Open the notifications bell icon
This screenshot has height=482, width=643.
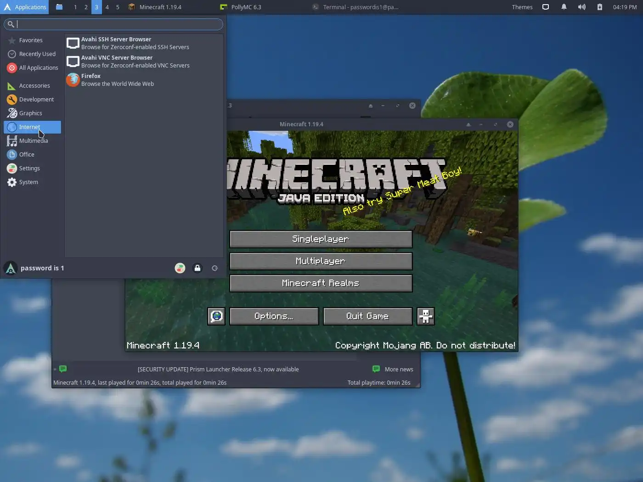(564, 7)
